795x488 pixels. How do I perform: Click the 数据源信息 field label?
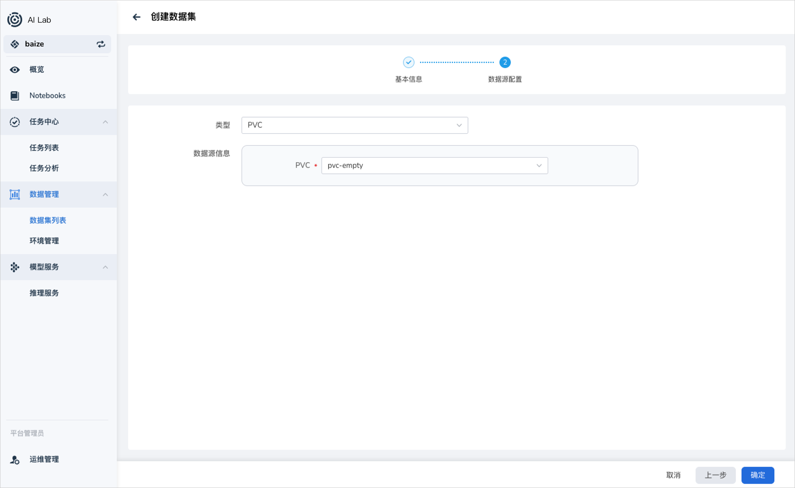tap(212, 153)
